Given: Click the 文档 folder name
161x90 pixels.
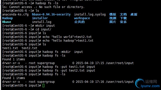Looking at the screenshot, I should (x=123, y=14).
